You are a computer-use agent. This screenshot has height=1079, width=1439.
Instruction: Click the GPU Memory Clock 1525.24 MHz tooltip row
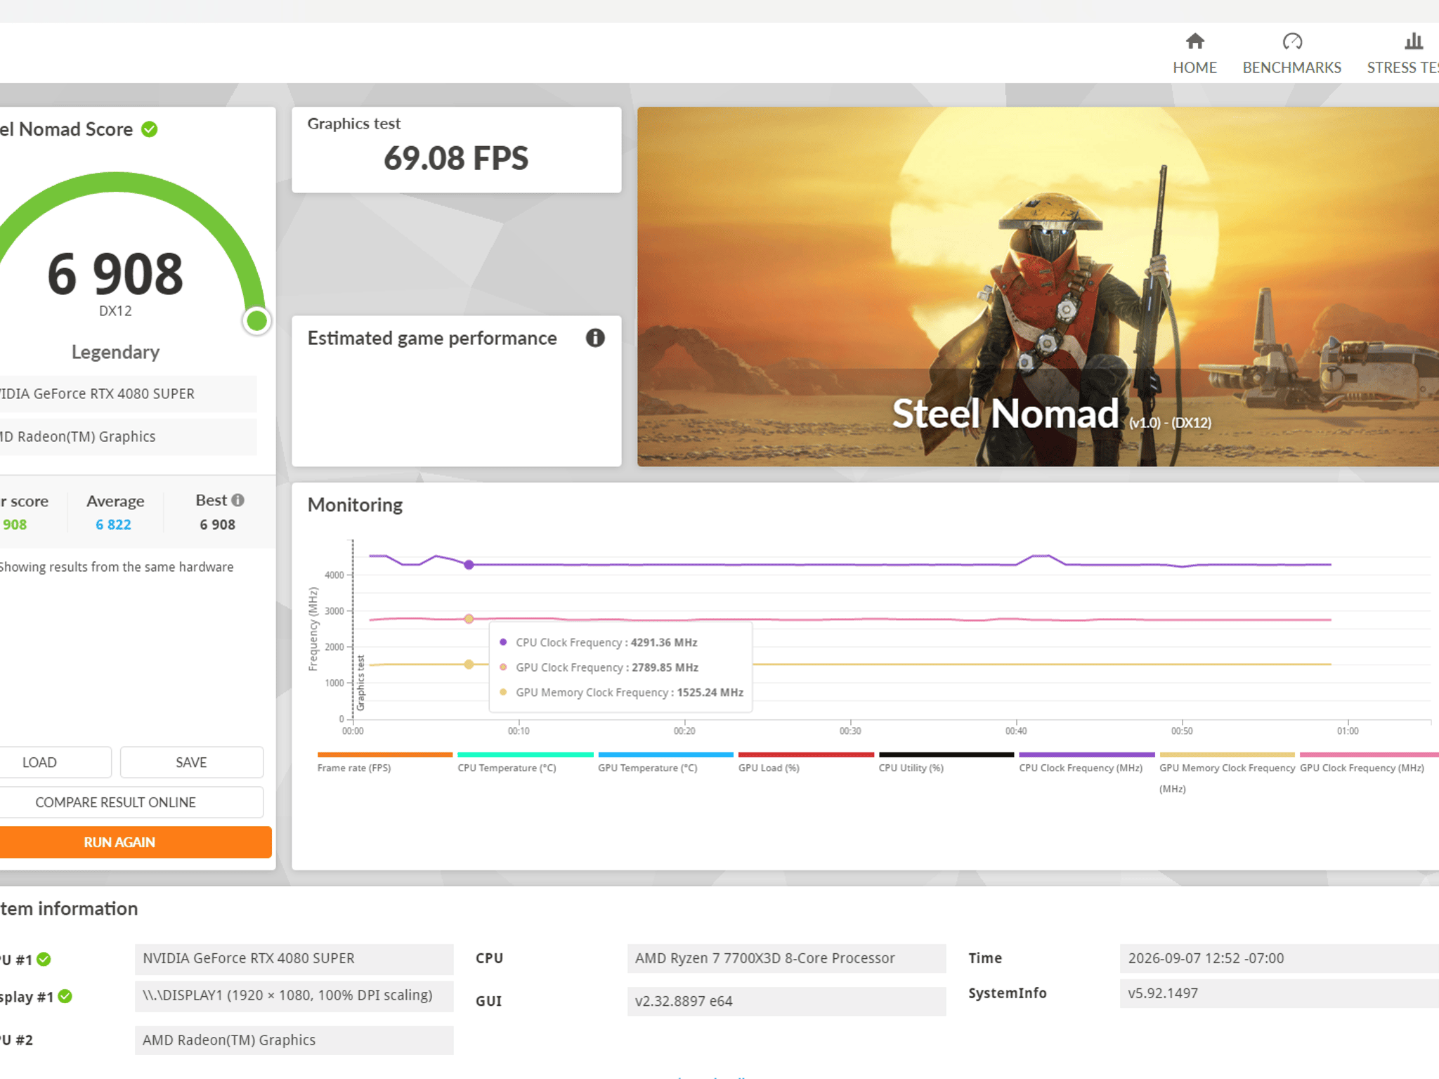click(621, 693)
